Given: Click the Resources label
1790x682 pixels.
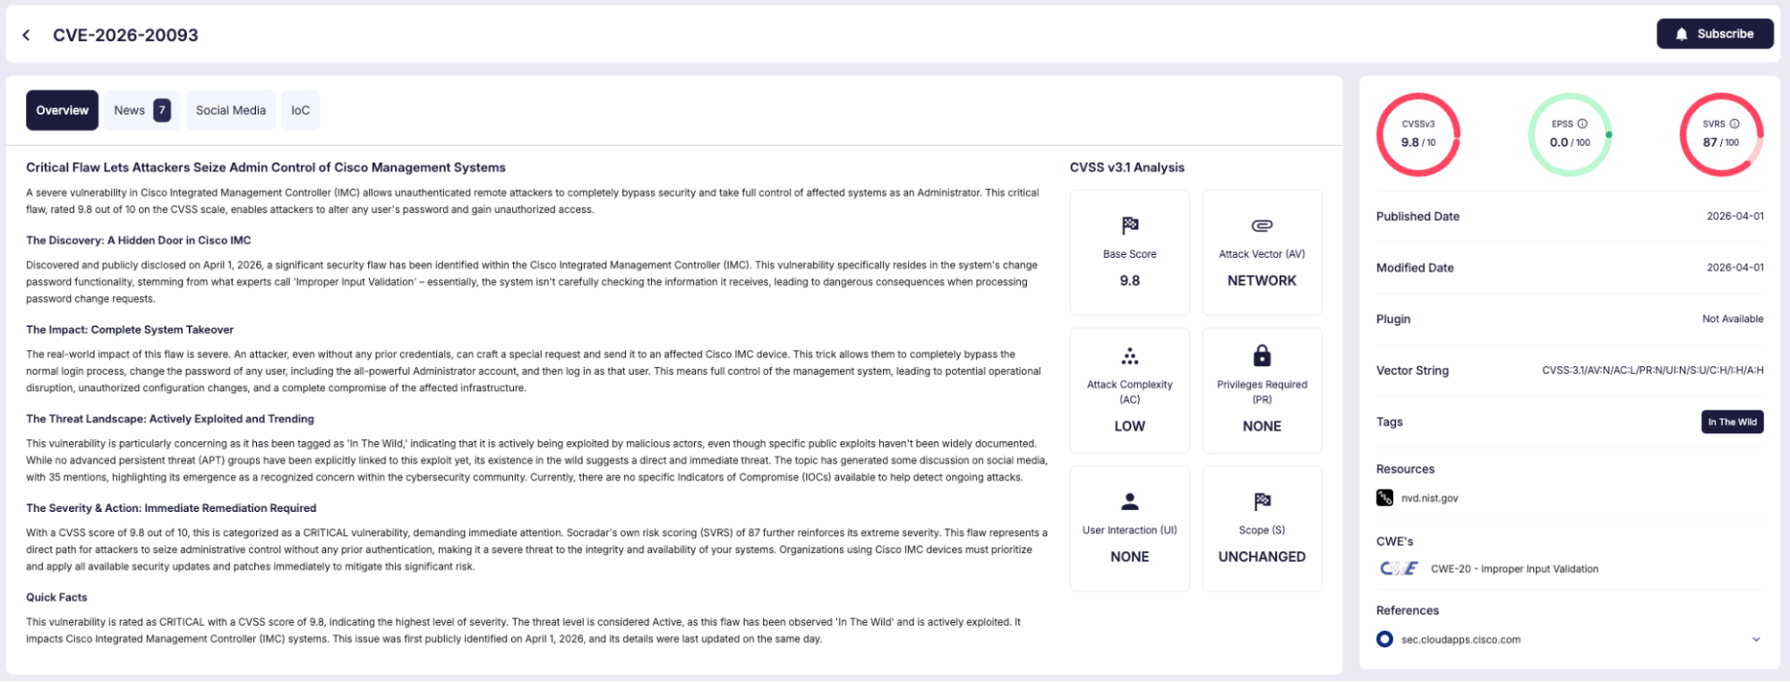Looking at the screenshot, I should [1405, 469].
